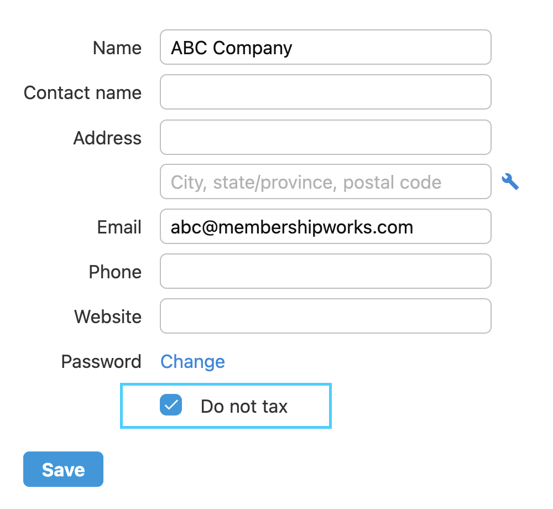Click the "Phone" label text
The width and height of the screenshot is (553, 509).
point(115,272)
